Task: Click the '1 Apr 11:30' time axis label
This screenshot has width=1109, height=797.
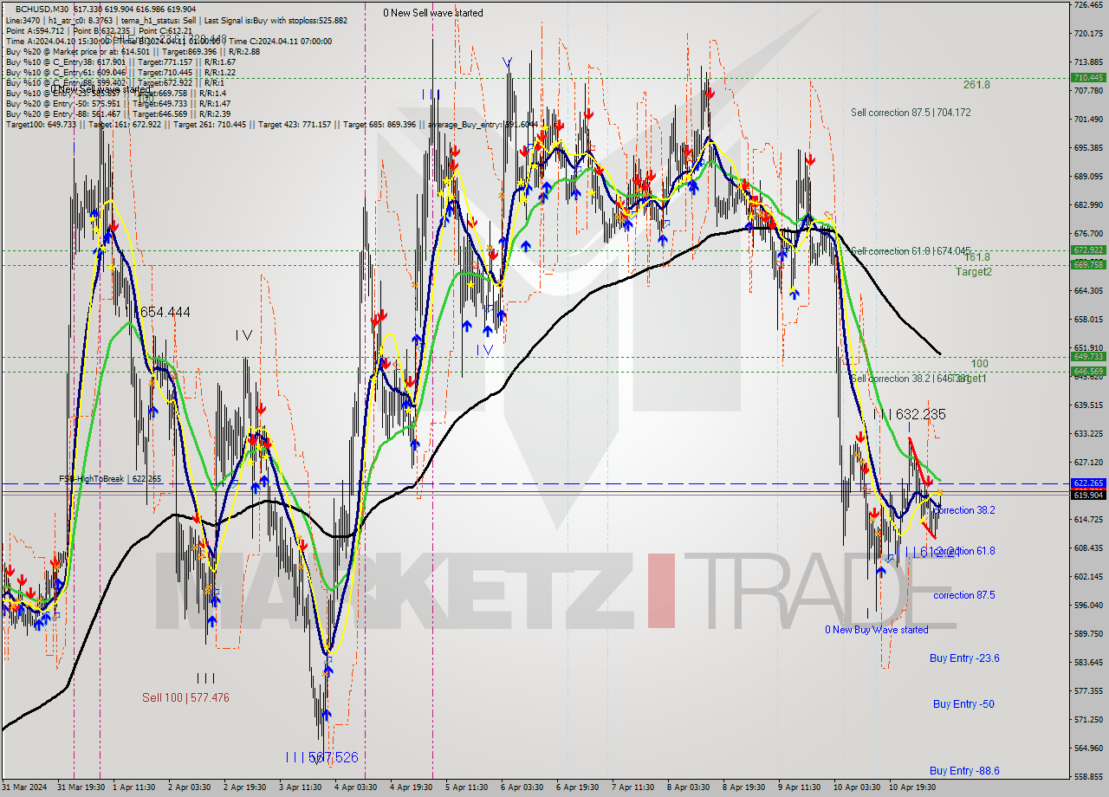Action: (134, 787)
